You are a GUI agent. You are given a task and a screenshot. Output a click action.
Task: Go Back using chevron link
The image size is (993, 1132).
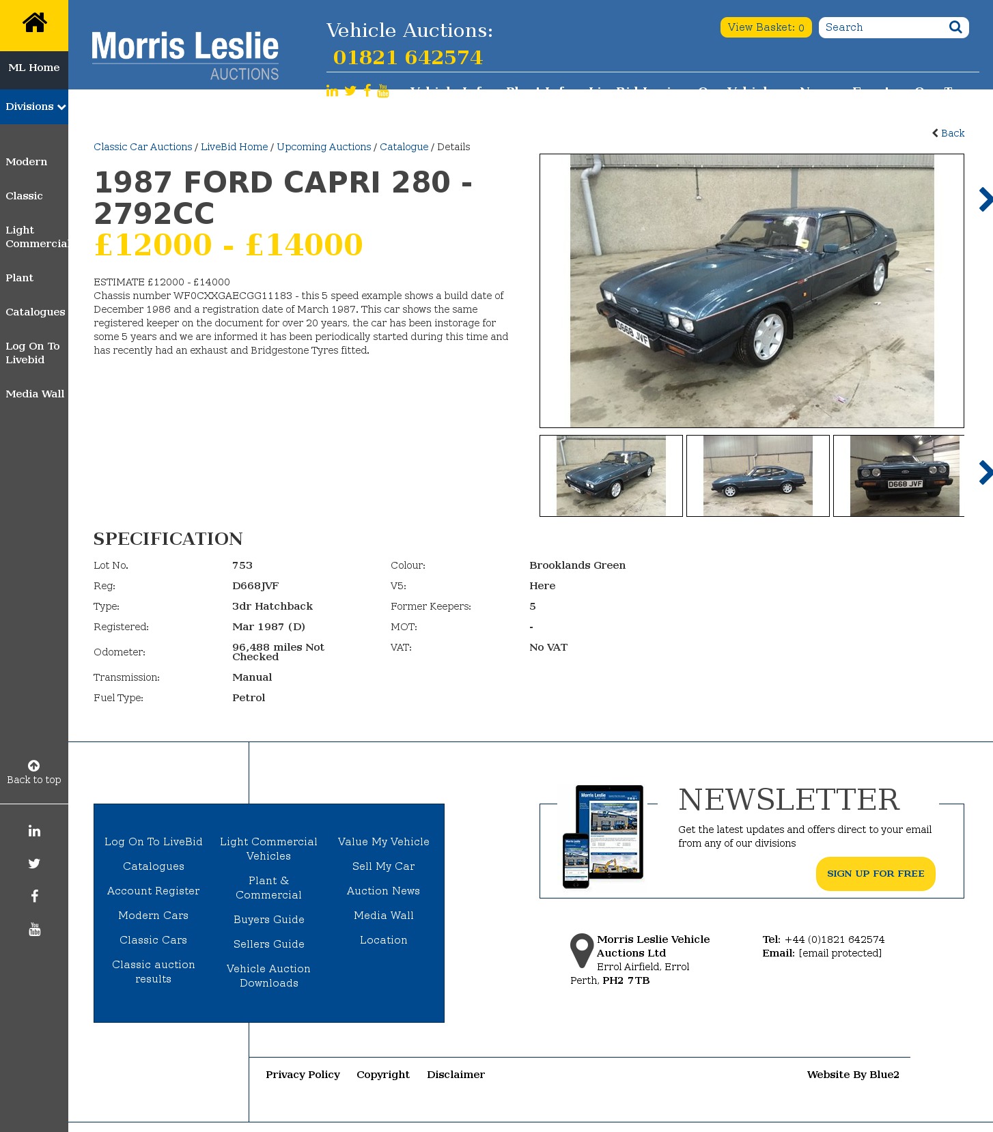point(948,133)
